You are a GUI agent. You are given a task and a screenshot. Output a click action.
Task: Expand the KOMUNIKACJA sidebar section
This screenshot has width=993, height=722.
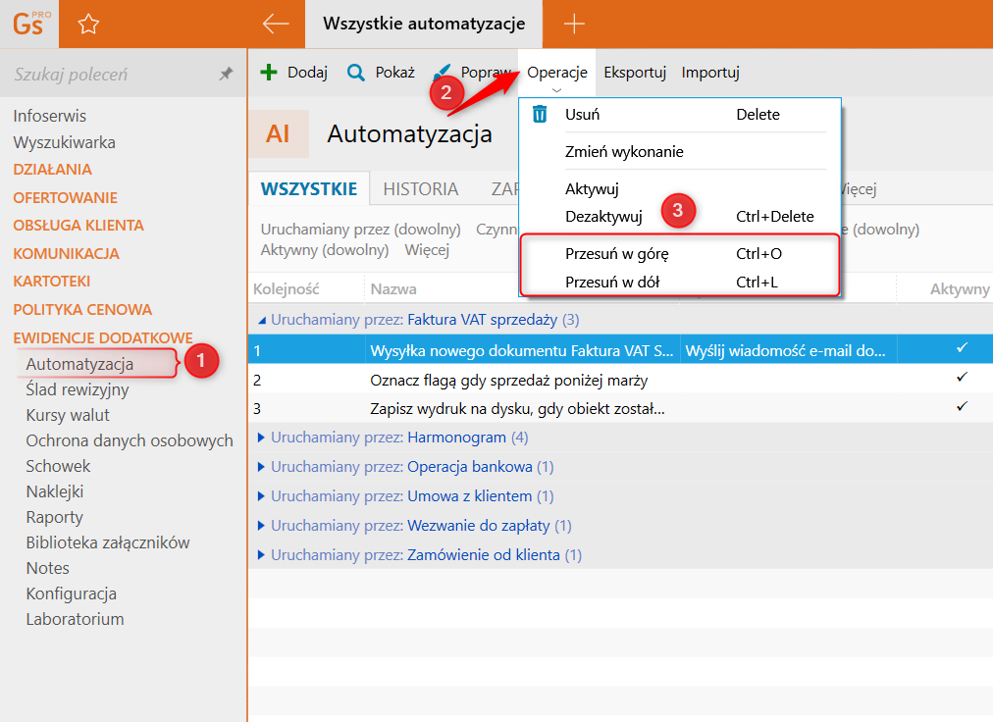[66, 253]
